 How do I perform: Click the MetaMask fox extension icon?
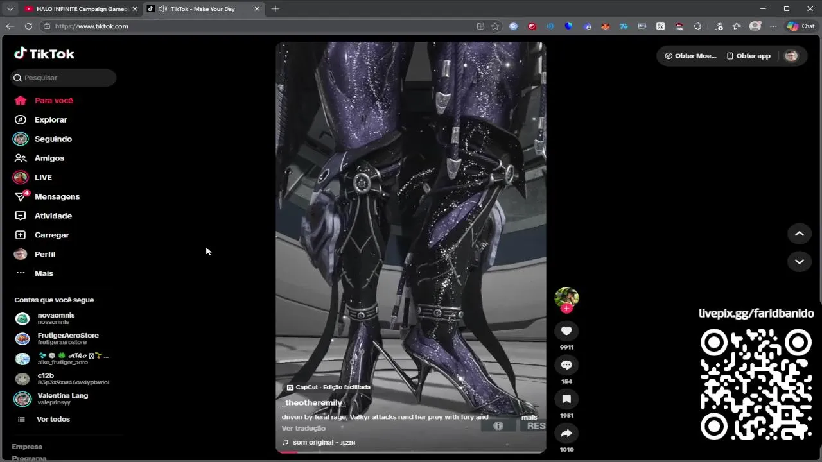[x=605, y=26]
